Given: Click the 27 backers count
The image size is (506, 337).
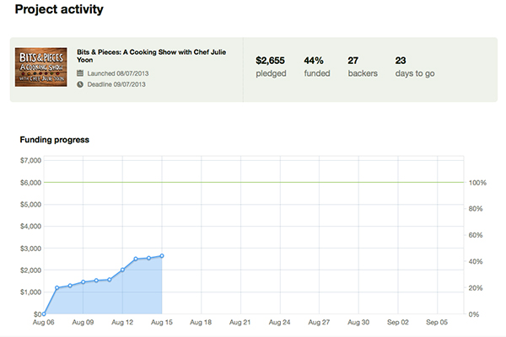Looking at the screenshot, I should click(354, 61).
